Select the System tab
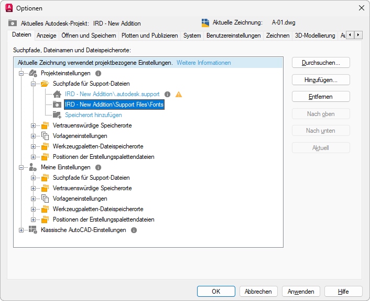370x301 pixels. [x=192, y=36]
